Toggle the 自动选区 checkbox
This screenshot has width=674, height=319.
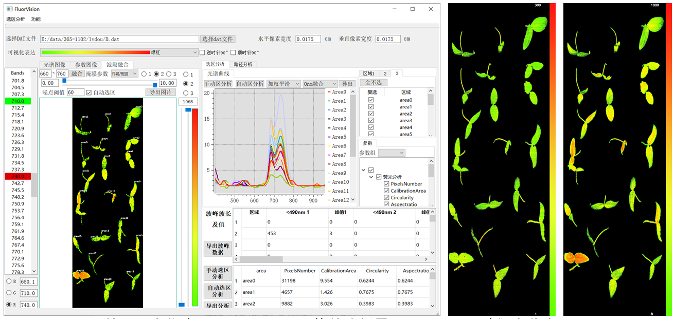tap(89, 92)
